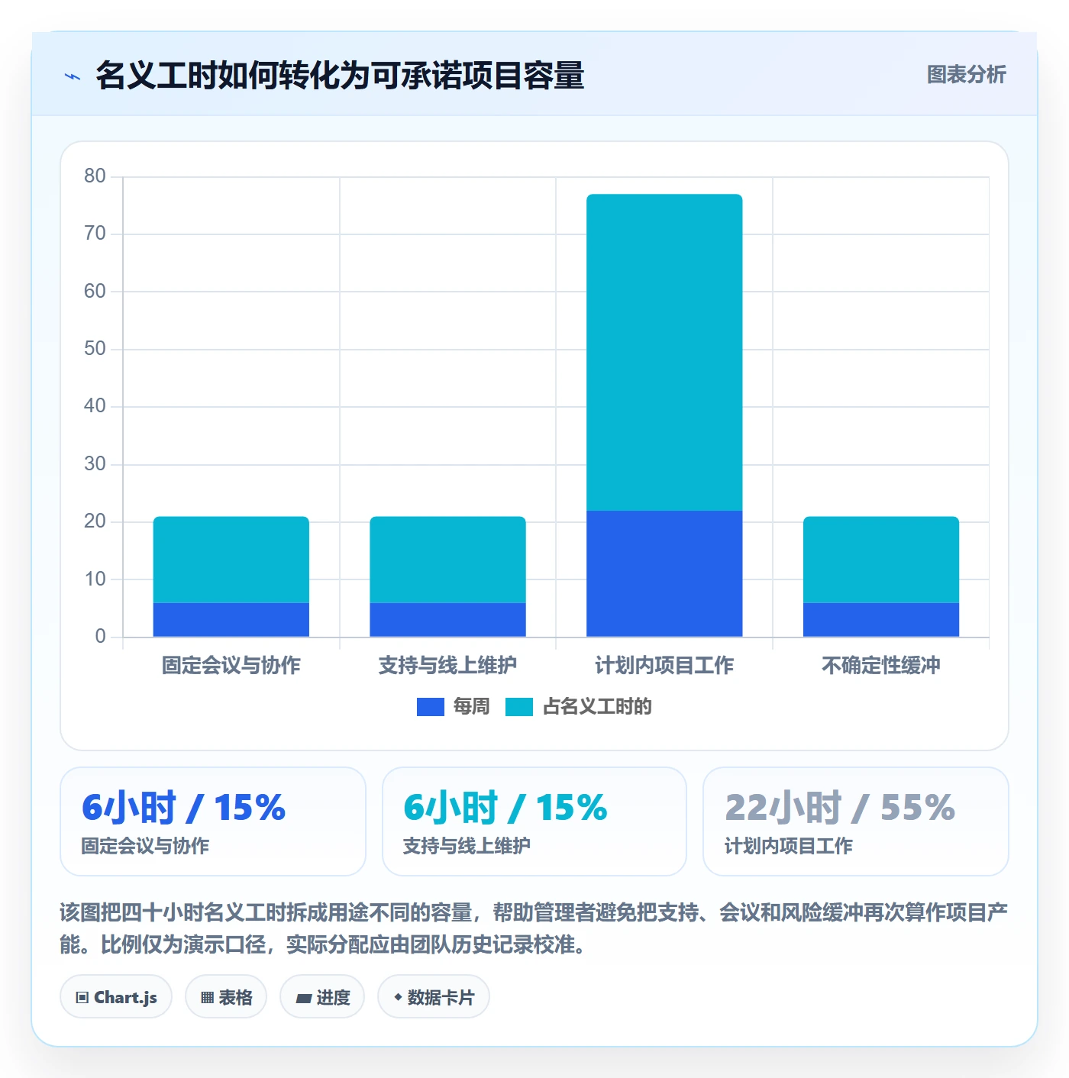Click the blue segment of 支持与线上维护 bar
Image resolution: width=1069 pixels, height=1078 pixels.
click(x=448, y=620)
